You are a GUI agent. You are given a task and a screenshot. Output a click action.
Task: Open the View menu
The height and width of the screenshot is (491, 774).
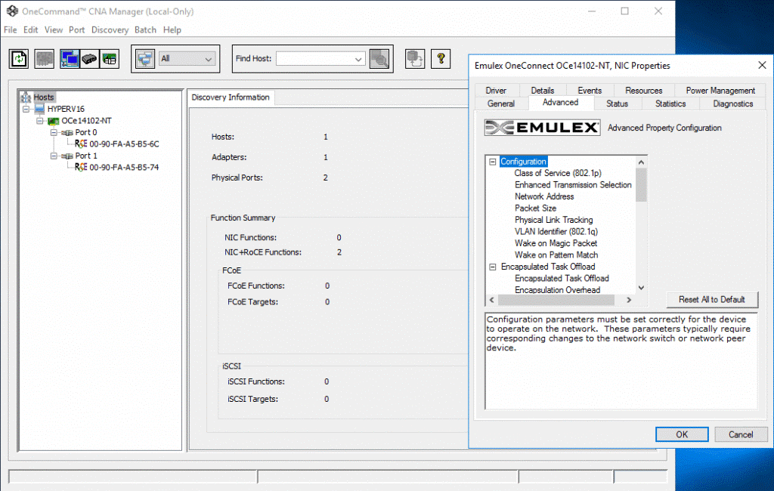pos(54,30)
